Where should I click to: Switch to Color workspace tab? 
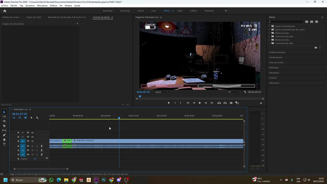tap(154, 11)
